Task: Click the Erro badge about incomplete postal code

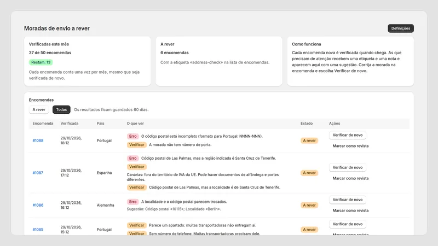Action: [132, 136]
